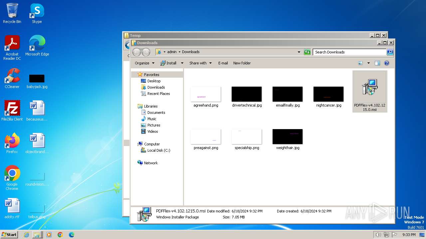Go back in Downloads explorer
The image size is (426, 239).
[x=136, y=52]
